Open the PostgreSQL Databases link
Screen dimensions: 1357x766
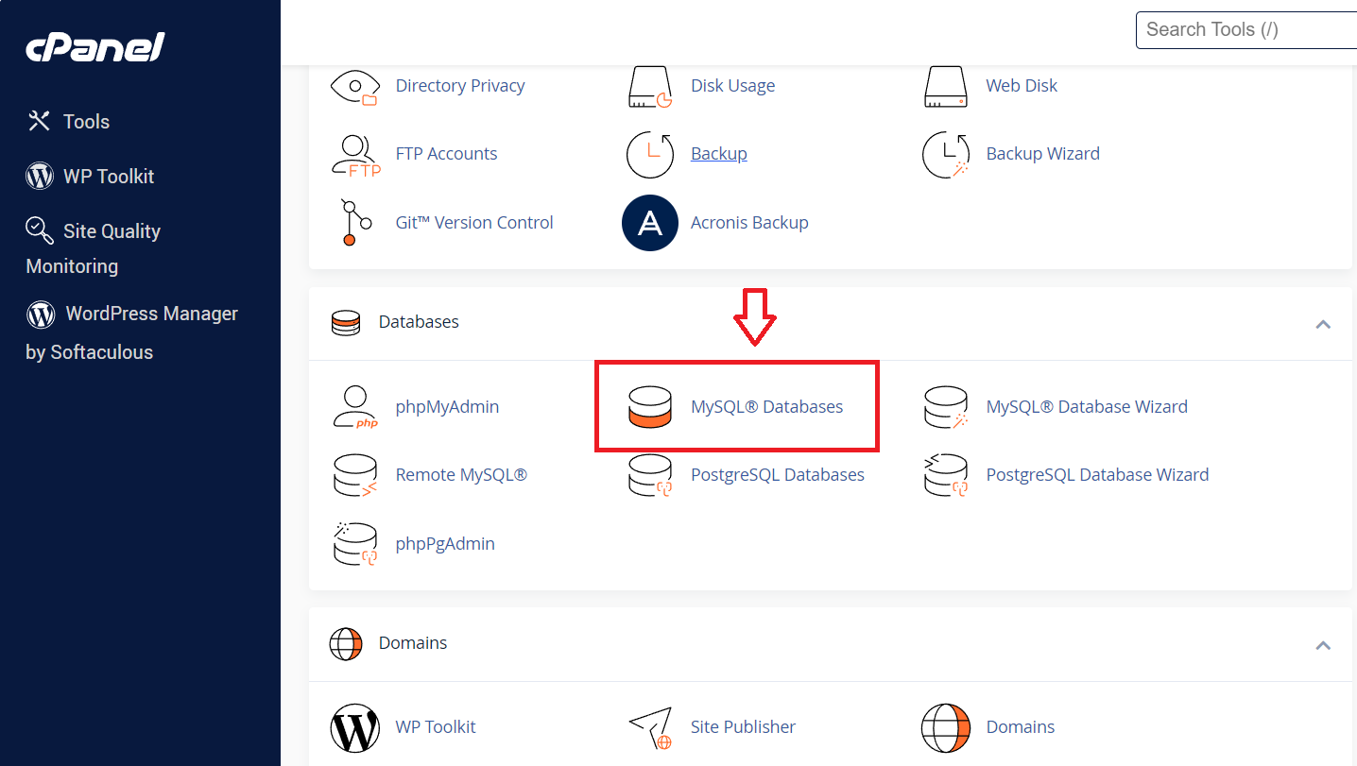tap(777, 475)
